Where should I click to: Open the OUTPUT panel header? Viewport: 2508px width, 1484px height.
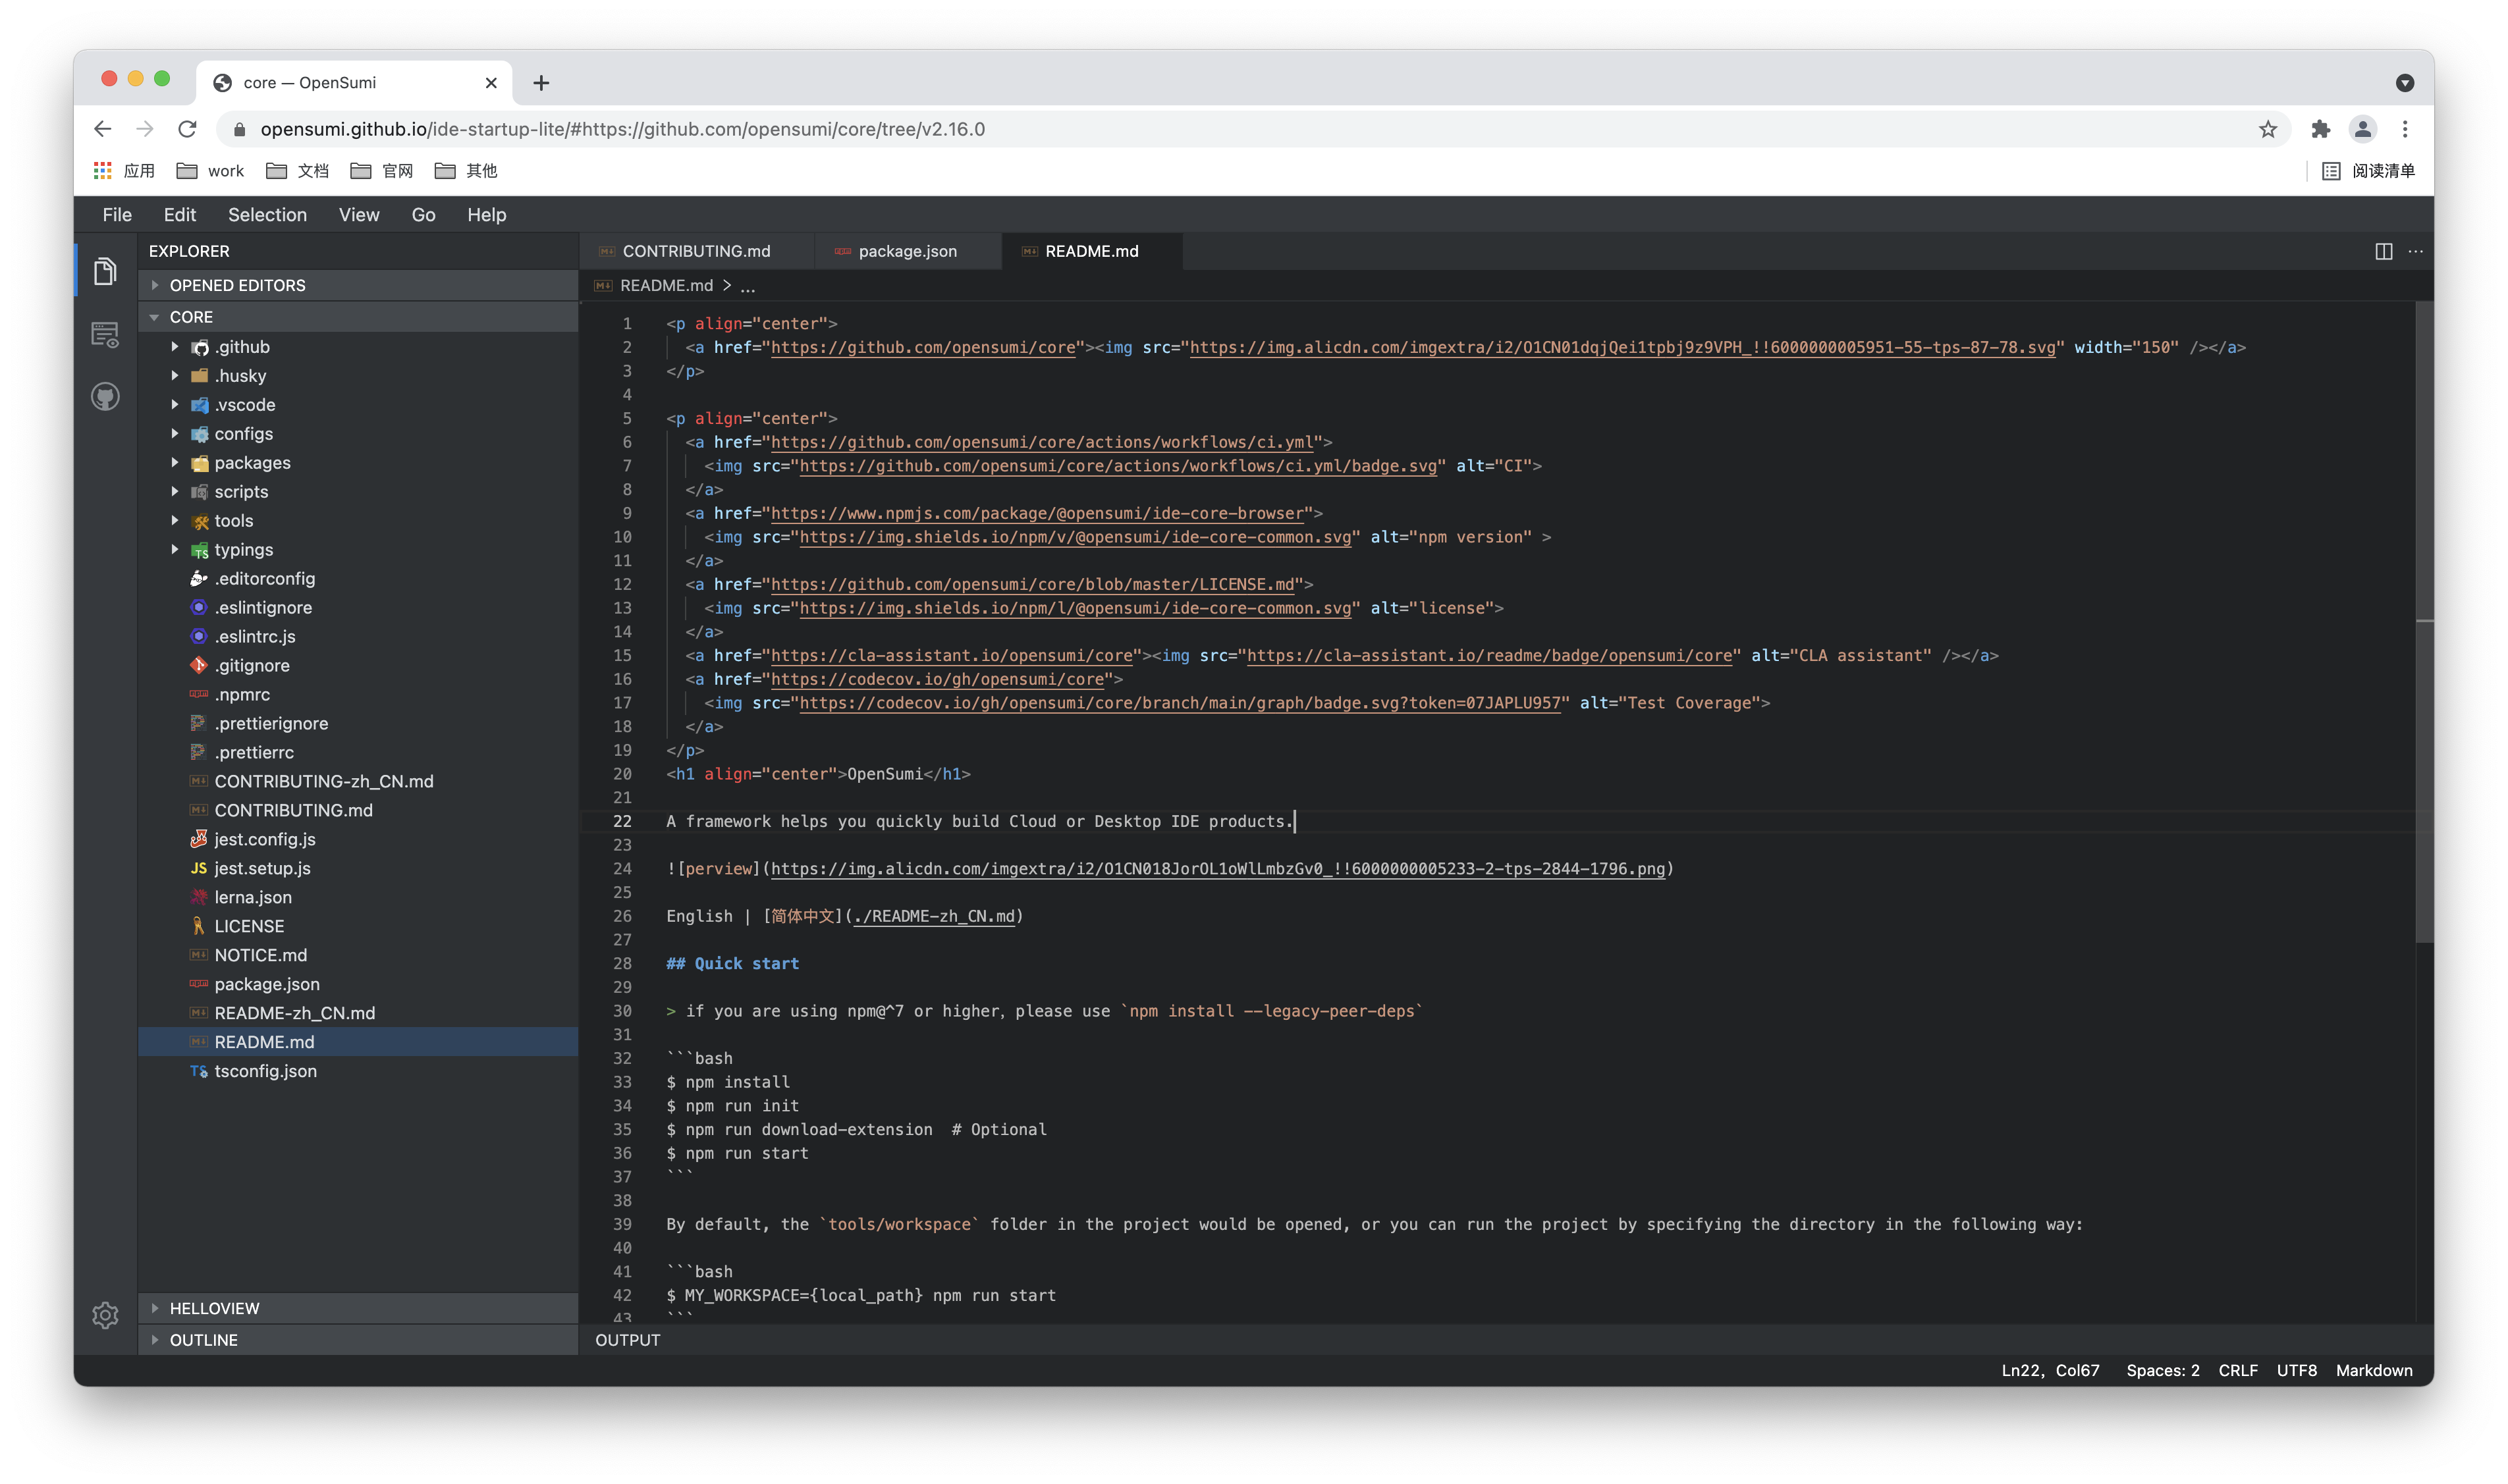(x=628, y=1340)
